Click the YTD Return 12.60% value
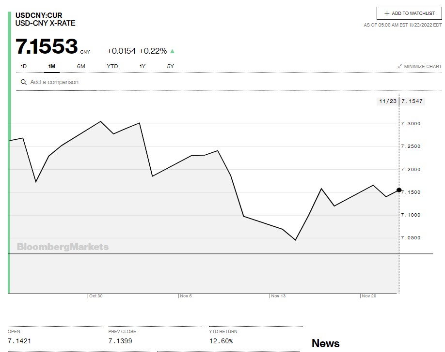The image size is (445, 352). click(x=221, y=341)
